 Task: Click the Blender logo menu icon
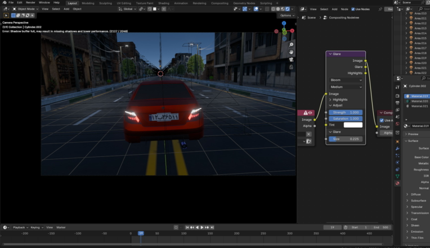point(4,2)
